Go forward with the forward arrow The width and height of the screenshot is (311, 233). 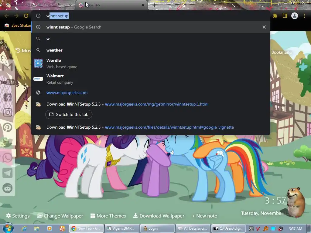16,16
